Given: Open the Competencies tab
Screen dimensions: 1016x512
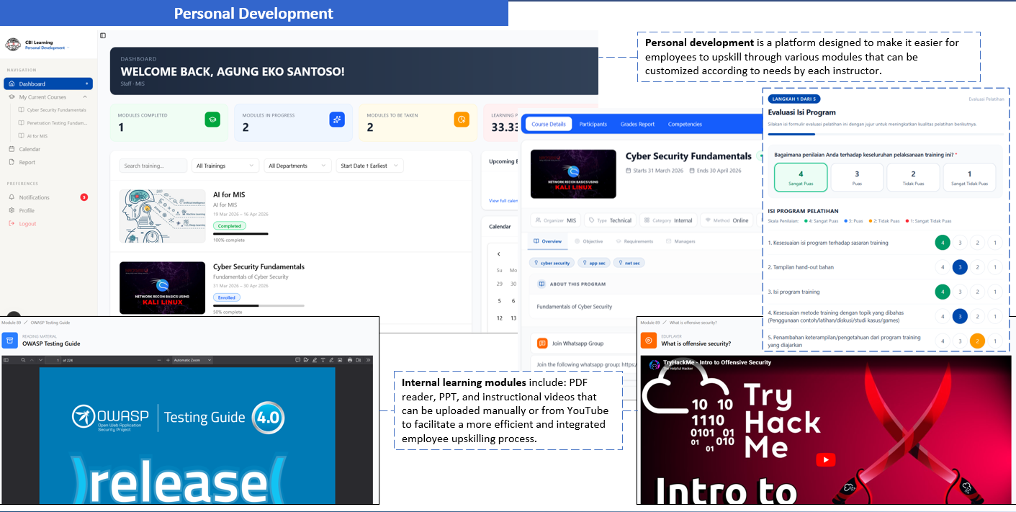Looking at the screenshot, I should [x=685, y=124].
